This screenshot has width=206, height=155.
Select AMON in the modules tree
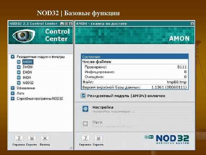pyautogui.click(x=28, y=62)
